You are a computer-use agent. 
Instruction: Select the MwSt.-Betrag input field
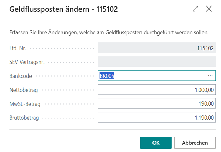point(157,104)
